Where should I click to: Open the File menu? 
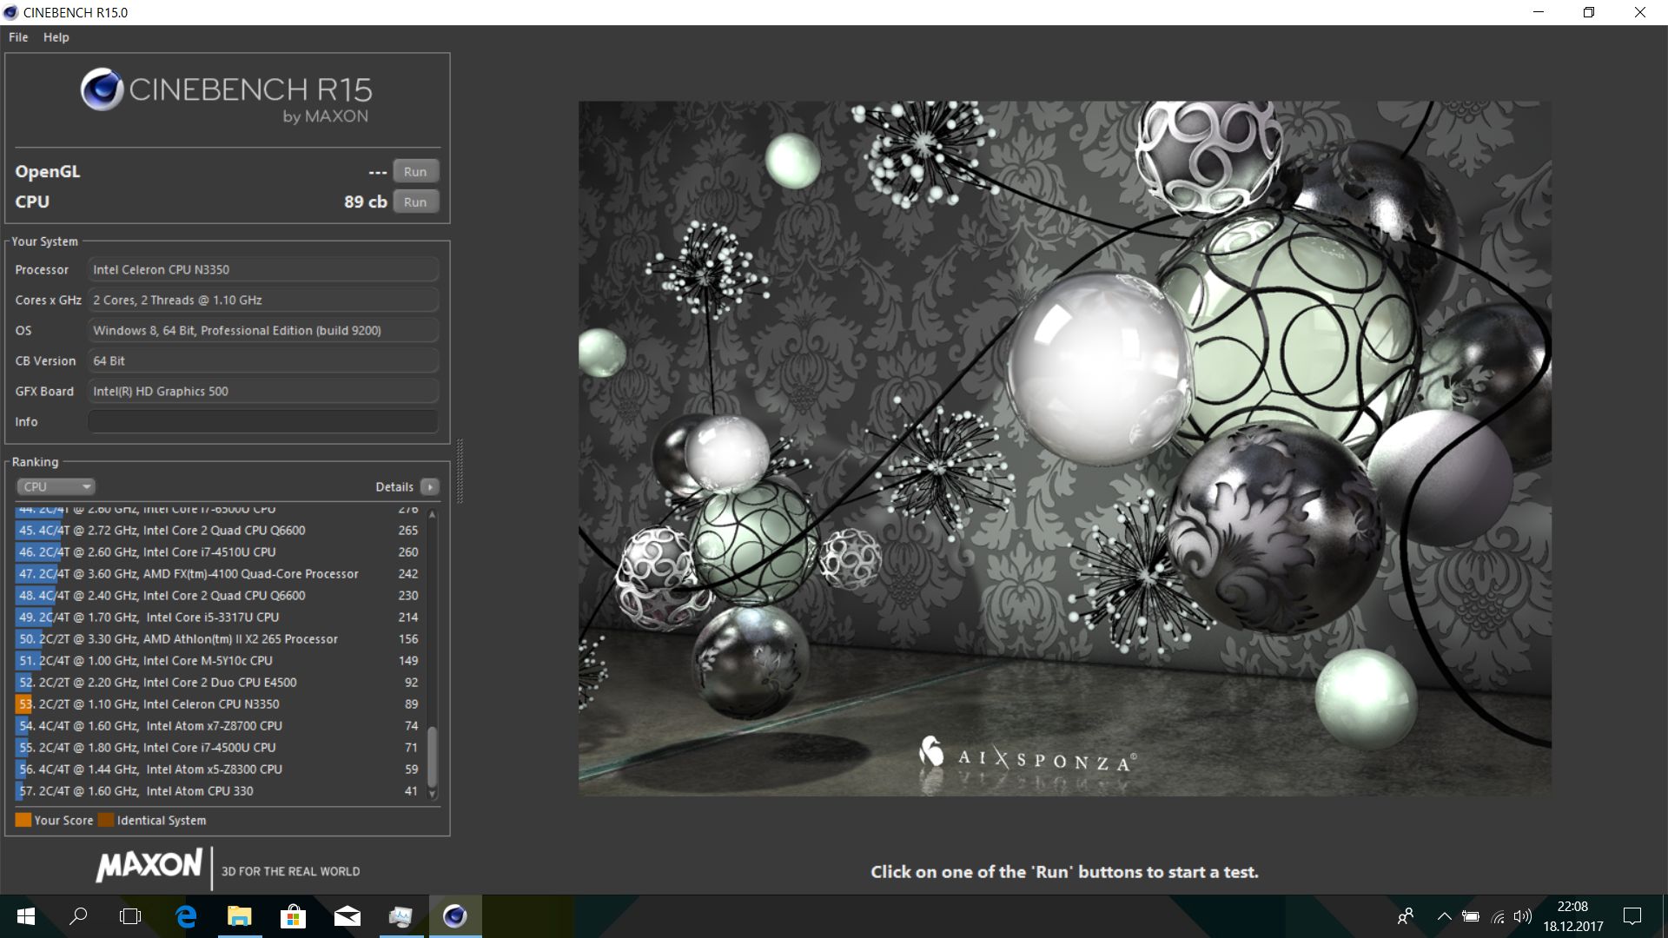18,37
